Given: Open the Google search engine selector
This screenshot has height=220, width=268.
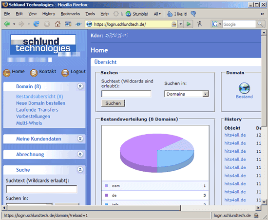Looking at the screenshot, I should 216,24.
